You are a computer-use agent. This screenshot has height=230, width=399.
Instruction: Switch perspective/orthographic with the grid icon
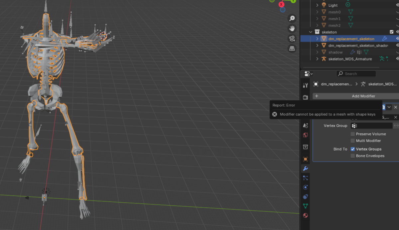(x=292, y=49)
